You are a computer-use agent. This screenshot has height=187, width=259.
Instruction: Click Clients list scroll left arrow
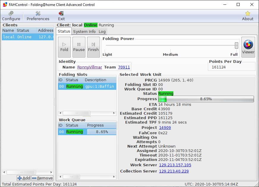coord(4,172)
